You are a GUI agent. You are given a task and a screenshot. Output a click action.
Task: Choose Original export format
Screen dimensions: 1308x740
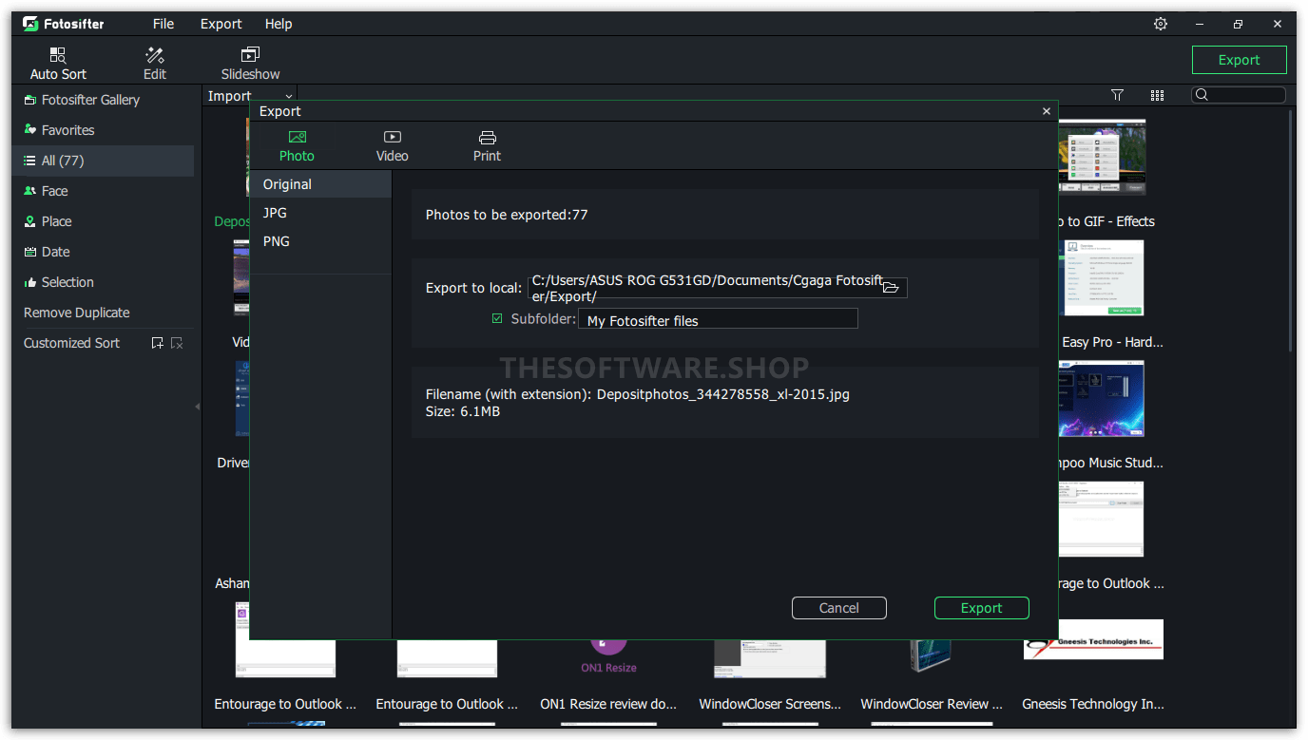point(321,184)
